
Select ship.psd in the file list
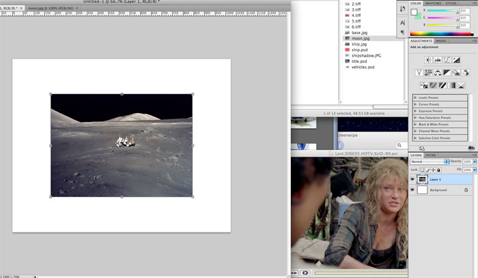point(358,50)
